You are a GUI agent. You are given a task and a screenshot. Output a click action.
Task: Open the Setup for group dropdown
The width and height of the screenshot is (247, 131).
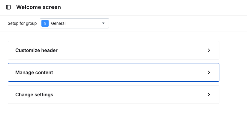(x=74, y=23)
